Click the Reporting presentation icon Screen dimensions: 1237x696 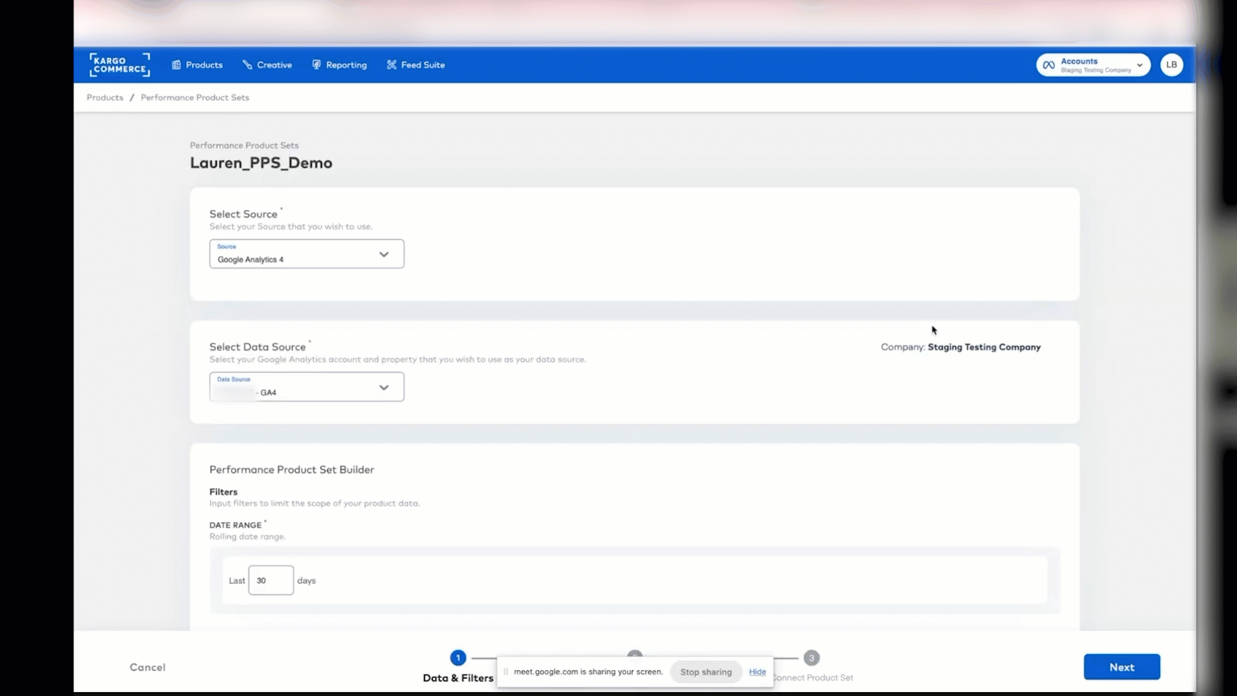click(316, 64)
